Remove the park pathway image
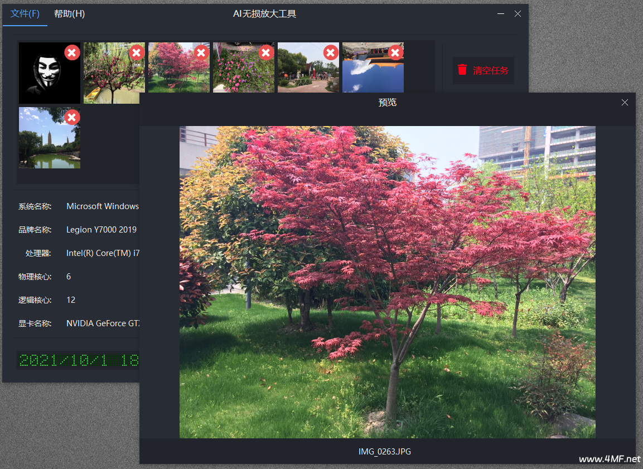The width and height of the screenshot is (643, 469). pyautogui.click(x=331, y=52)
